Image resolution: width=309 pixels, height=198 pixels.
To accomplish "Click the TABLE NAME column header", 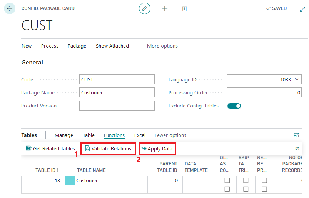I will click(91, 170).
